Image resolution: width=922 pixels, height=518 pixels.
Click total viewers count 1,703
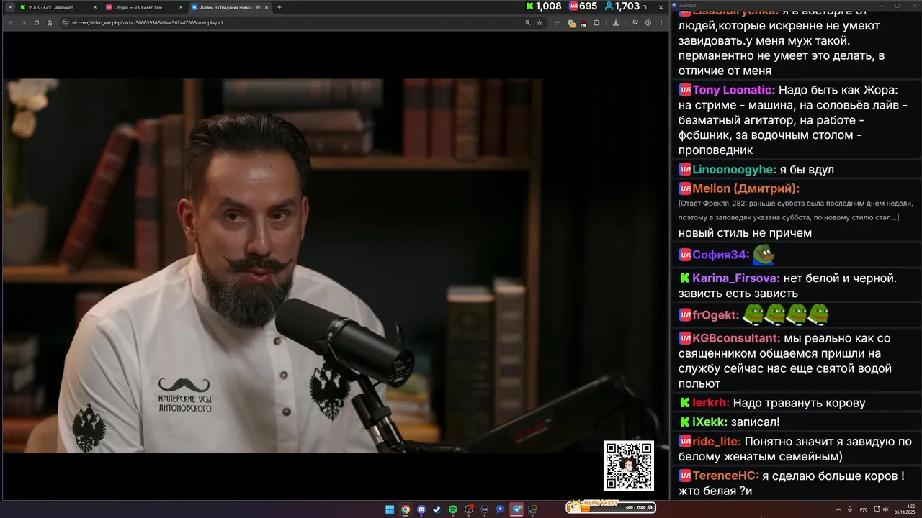622,6
